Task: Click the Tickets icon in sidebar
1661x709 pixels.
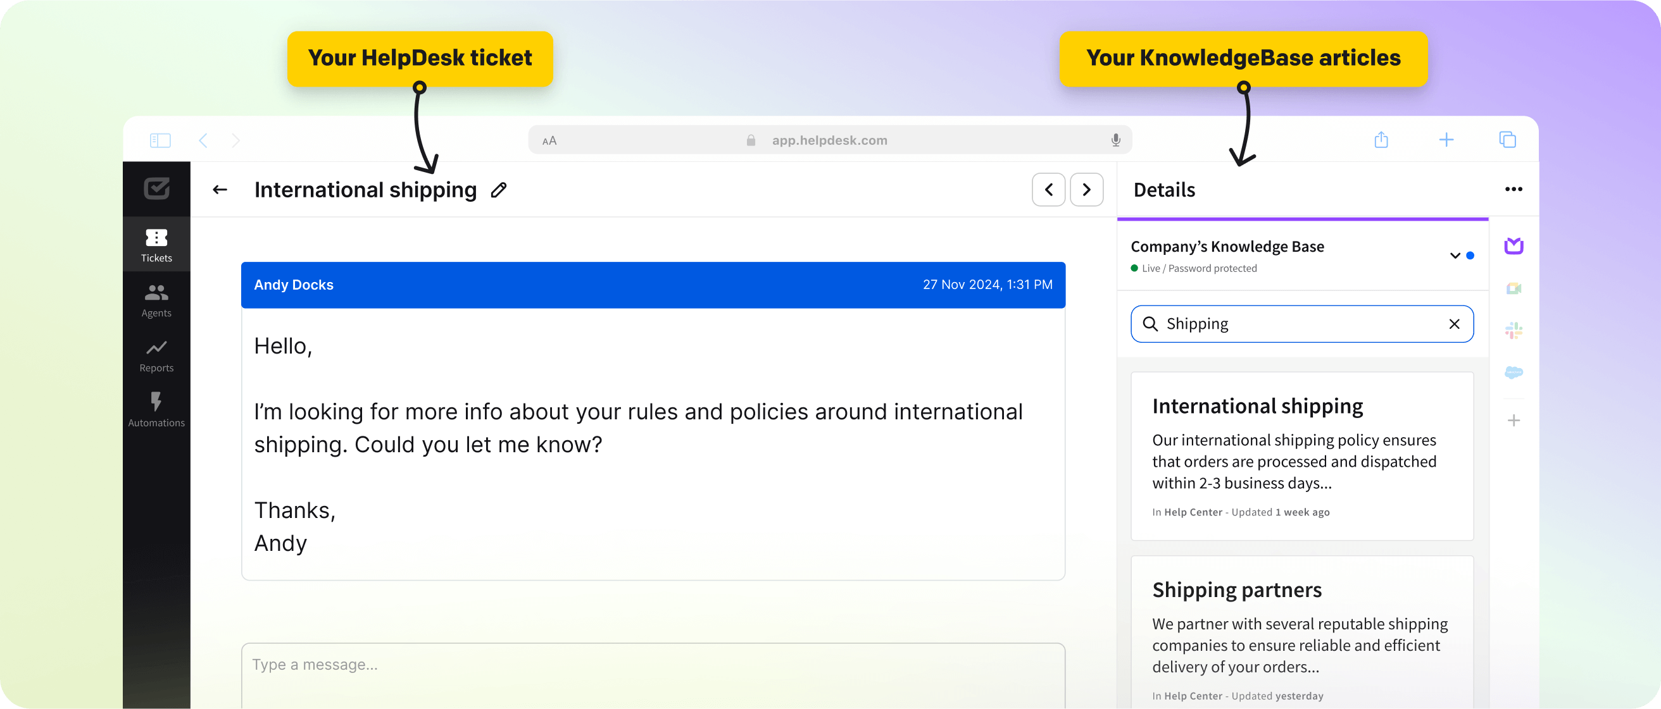Action: (158, 236)
